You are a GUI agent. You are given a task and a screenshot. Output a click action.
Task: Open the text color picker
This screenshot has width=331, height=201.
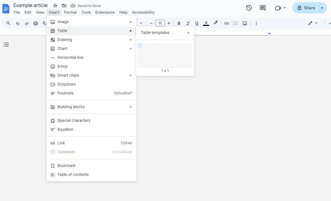pyautogui.click(x=206, y=23)
